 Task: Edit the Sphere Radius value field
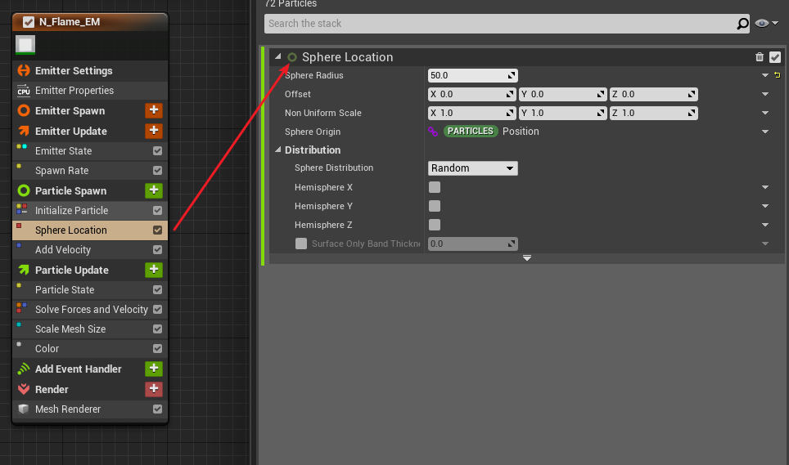click(472, 75)
